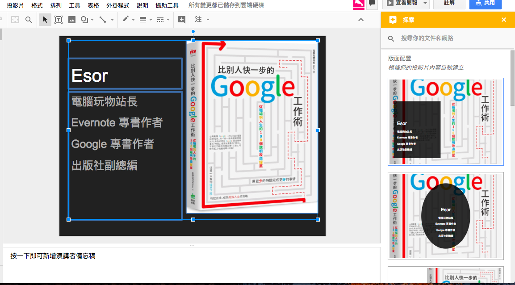The image size is (515, 285).
Task: Select the zoom magnifier tool
Action: tap(29, 20)
